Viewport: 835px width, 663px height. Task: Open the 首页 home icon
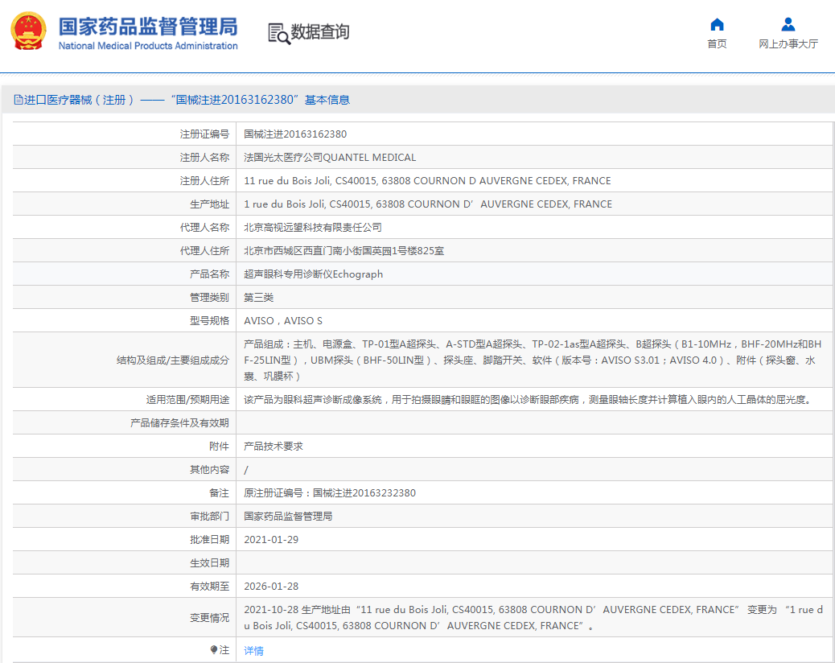coord(717,24)
